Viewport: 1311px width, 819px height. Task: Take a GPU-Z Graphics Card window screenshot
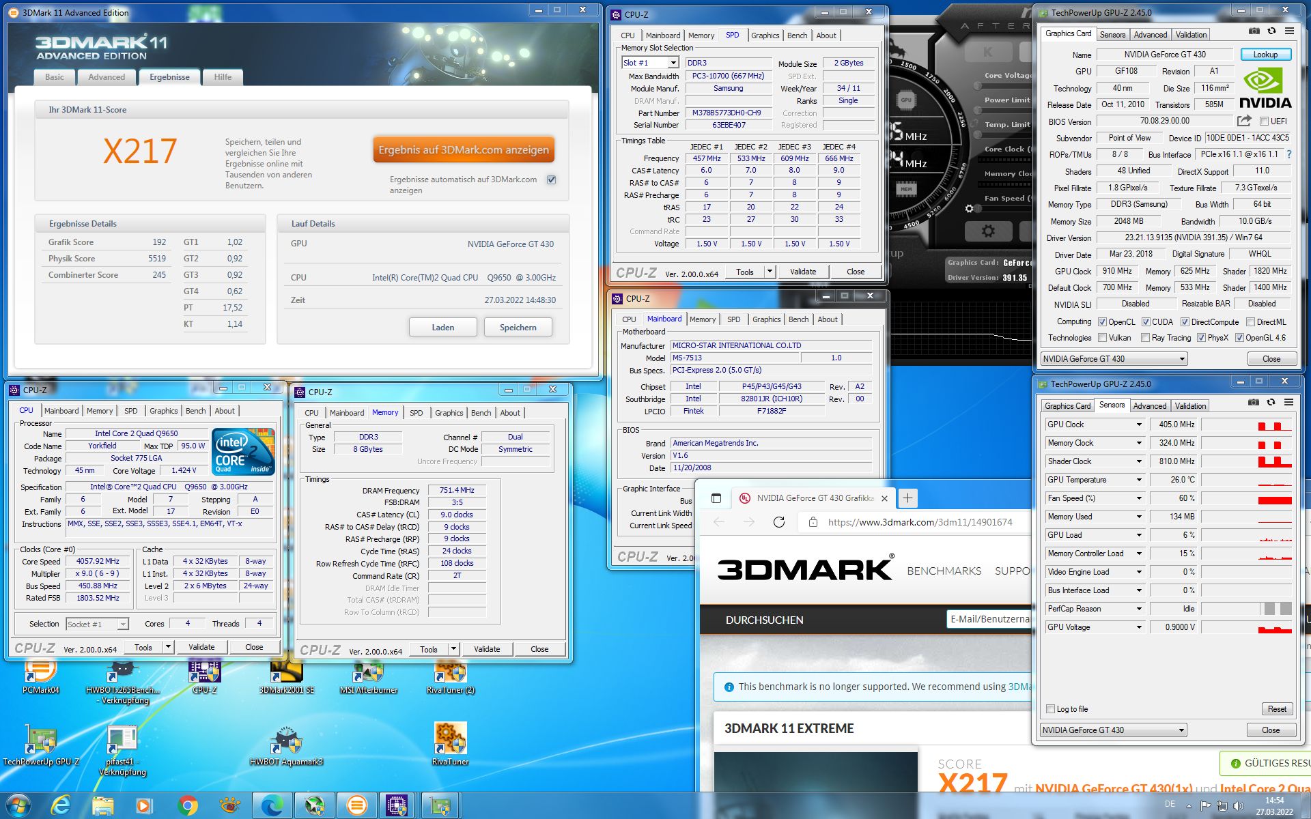point(1254,31)
